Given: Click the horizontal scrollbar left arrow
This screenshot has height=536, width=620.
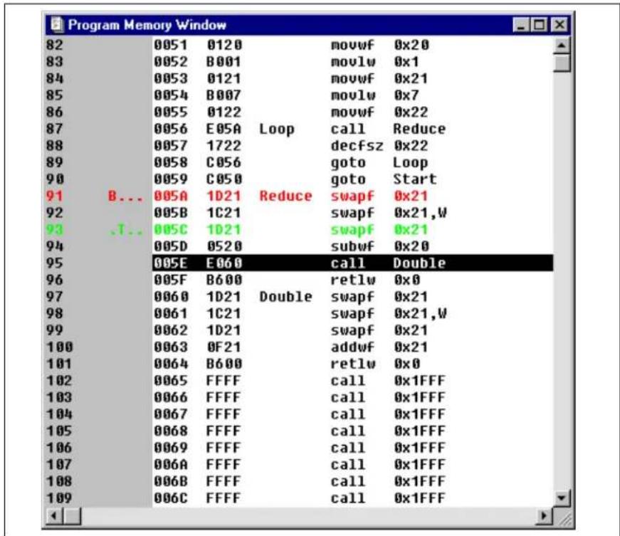Looking at the screenshot, I should tap(55, 516).
